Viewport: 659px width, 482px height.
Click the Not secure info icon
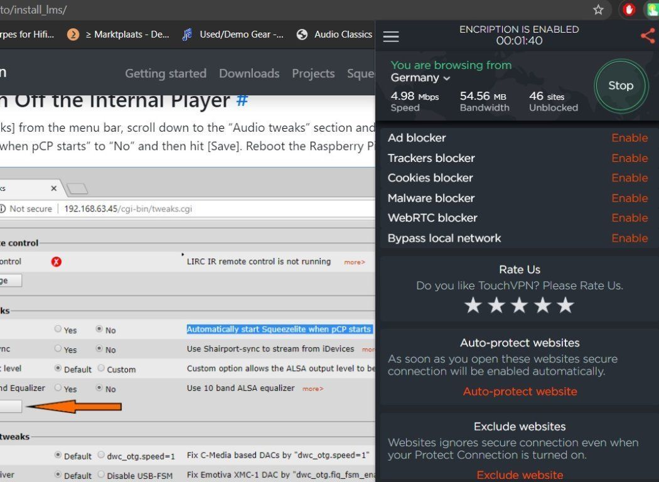tap(2, 209)
